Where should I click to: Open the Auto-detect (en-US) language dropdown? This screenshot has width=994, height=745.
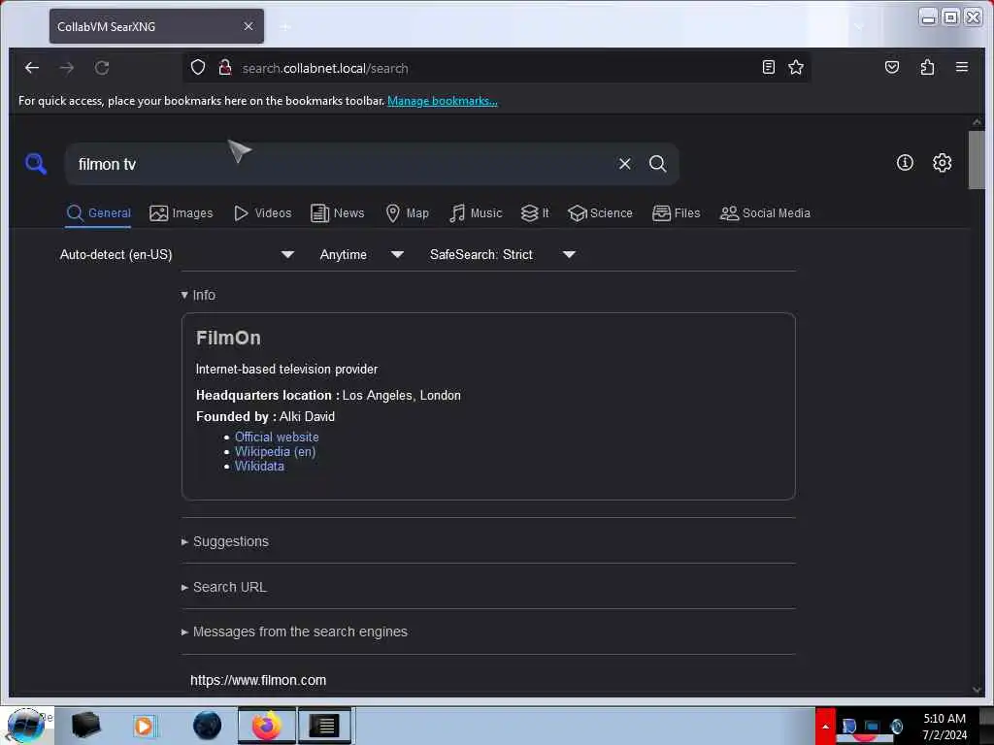click(x=177, y=255)
